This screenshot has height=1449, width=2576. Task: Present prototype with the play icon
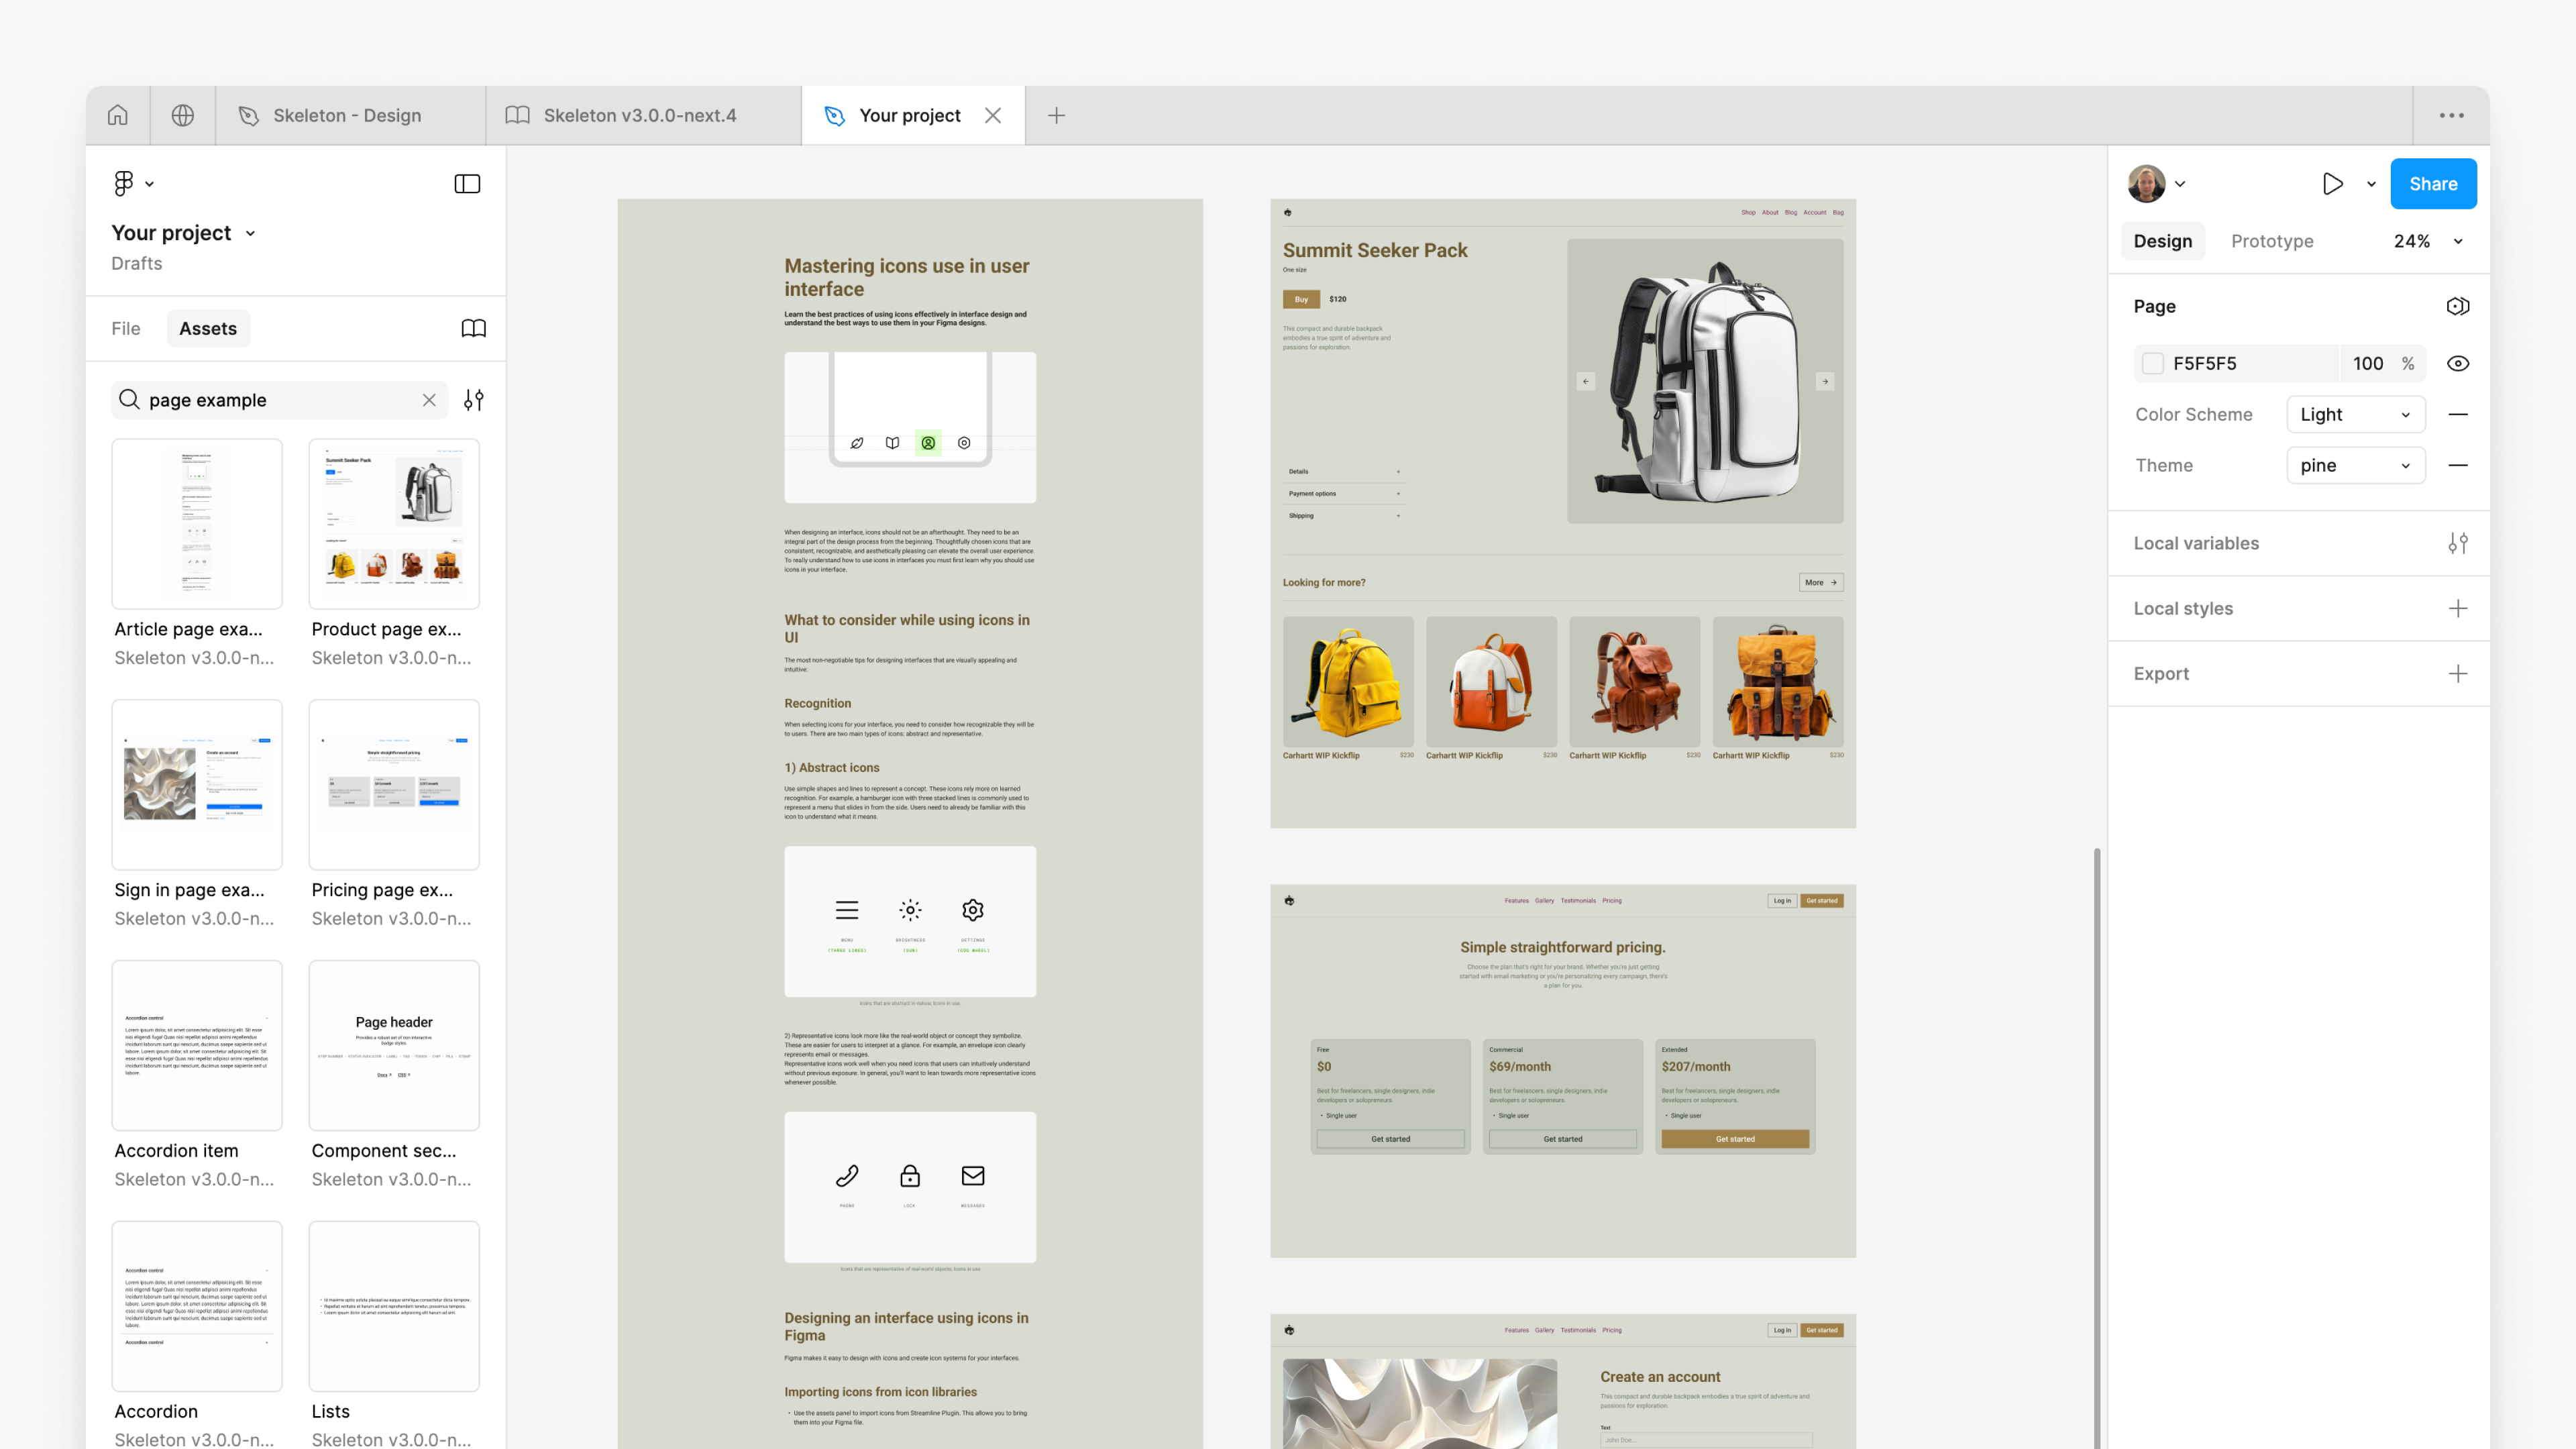coord(2332,184)
